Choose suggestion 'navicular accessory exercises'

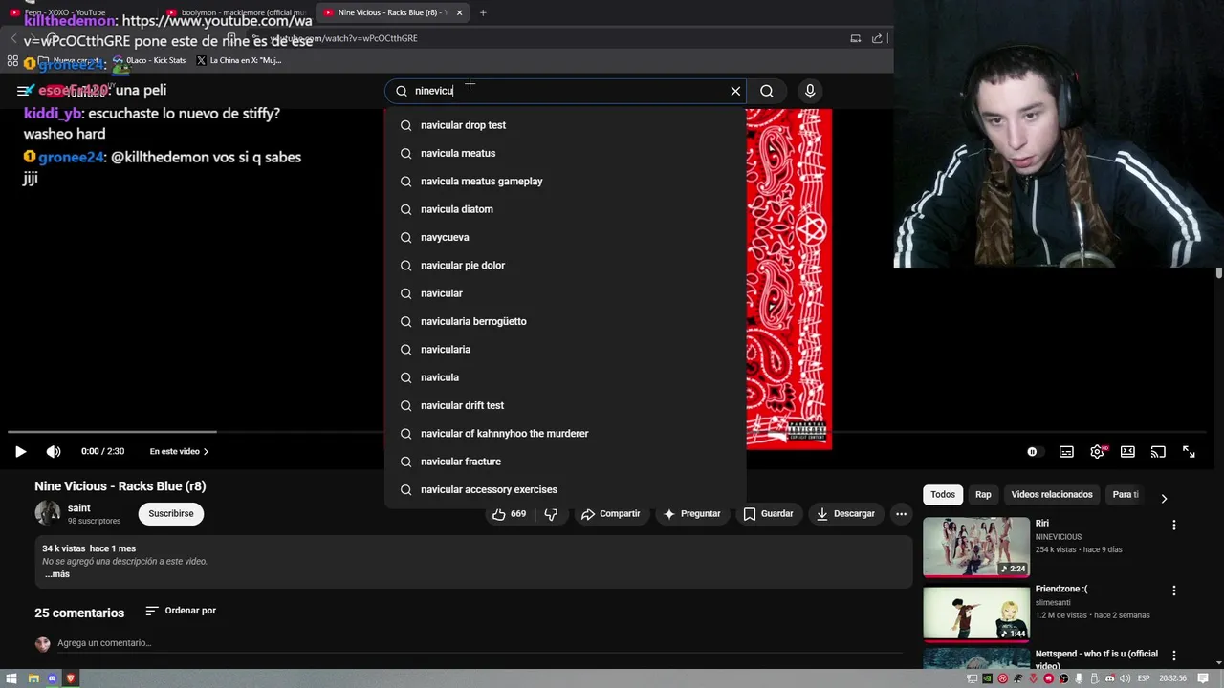tap(564, 489)
